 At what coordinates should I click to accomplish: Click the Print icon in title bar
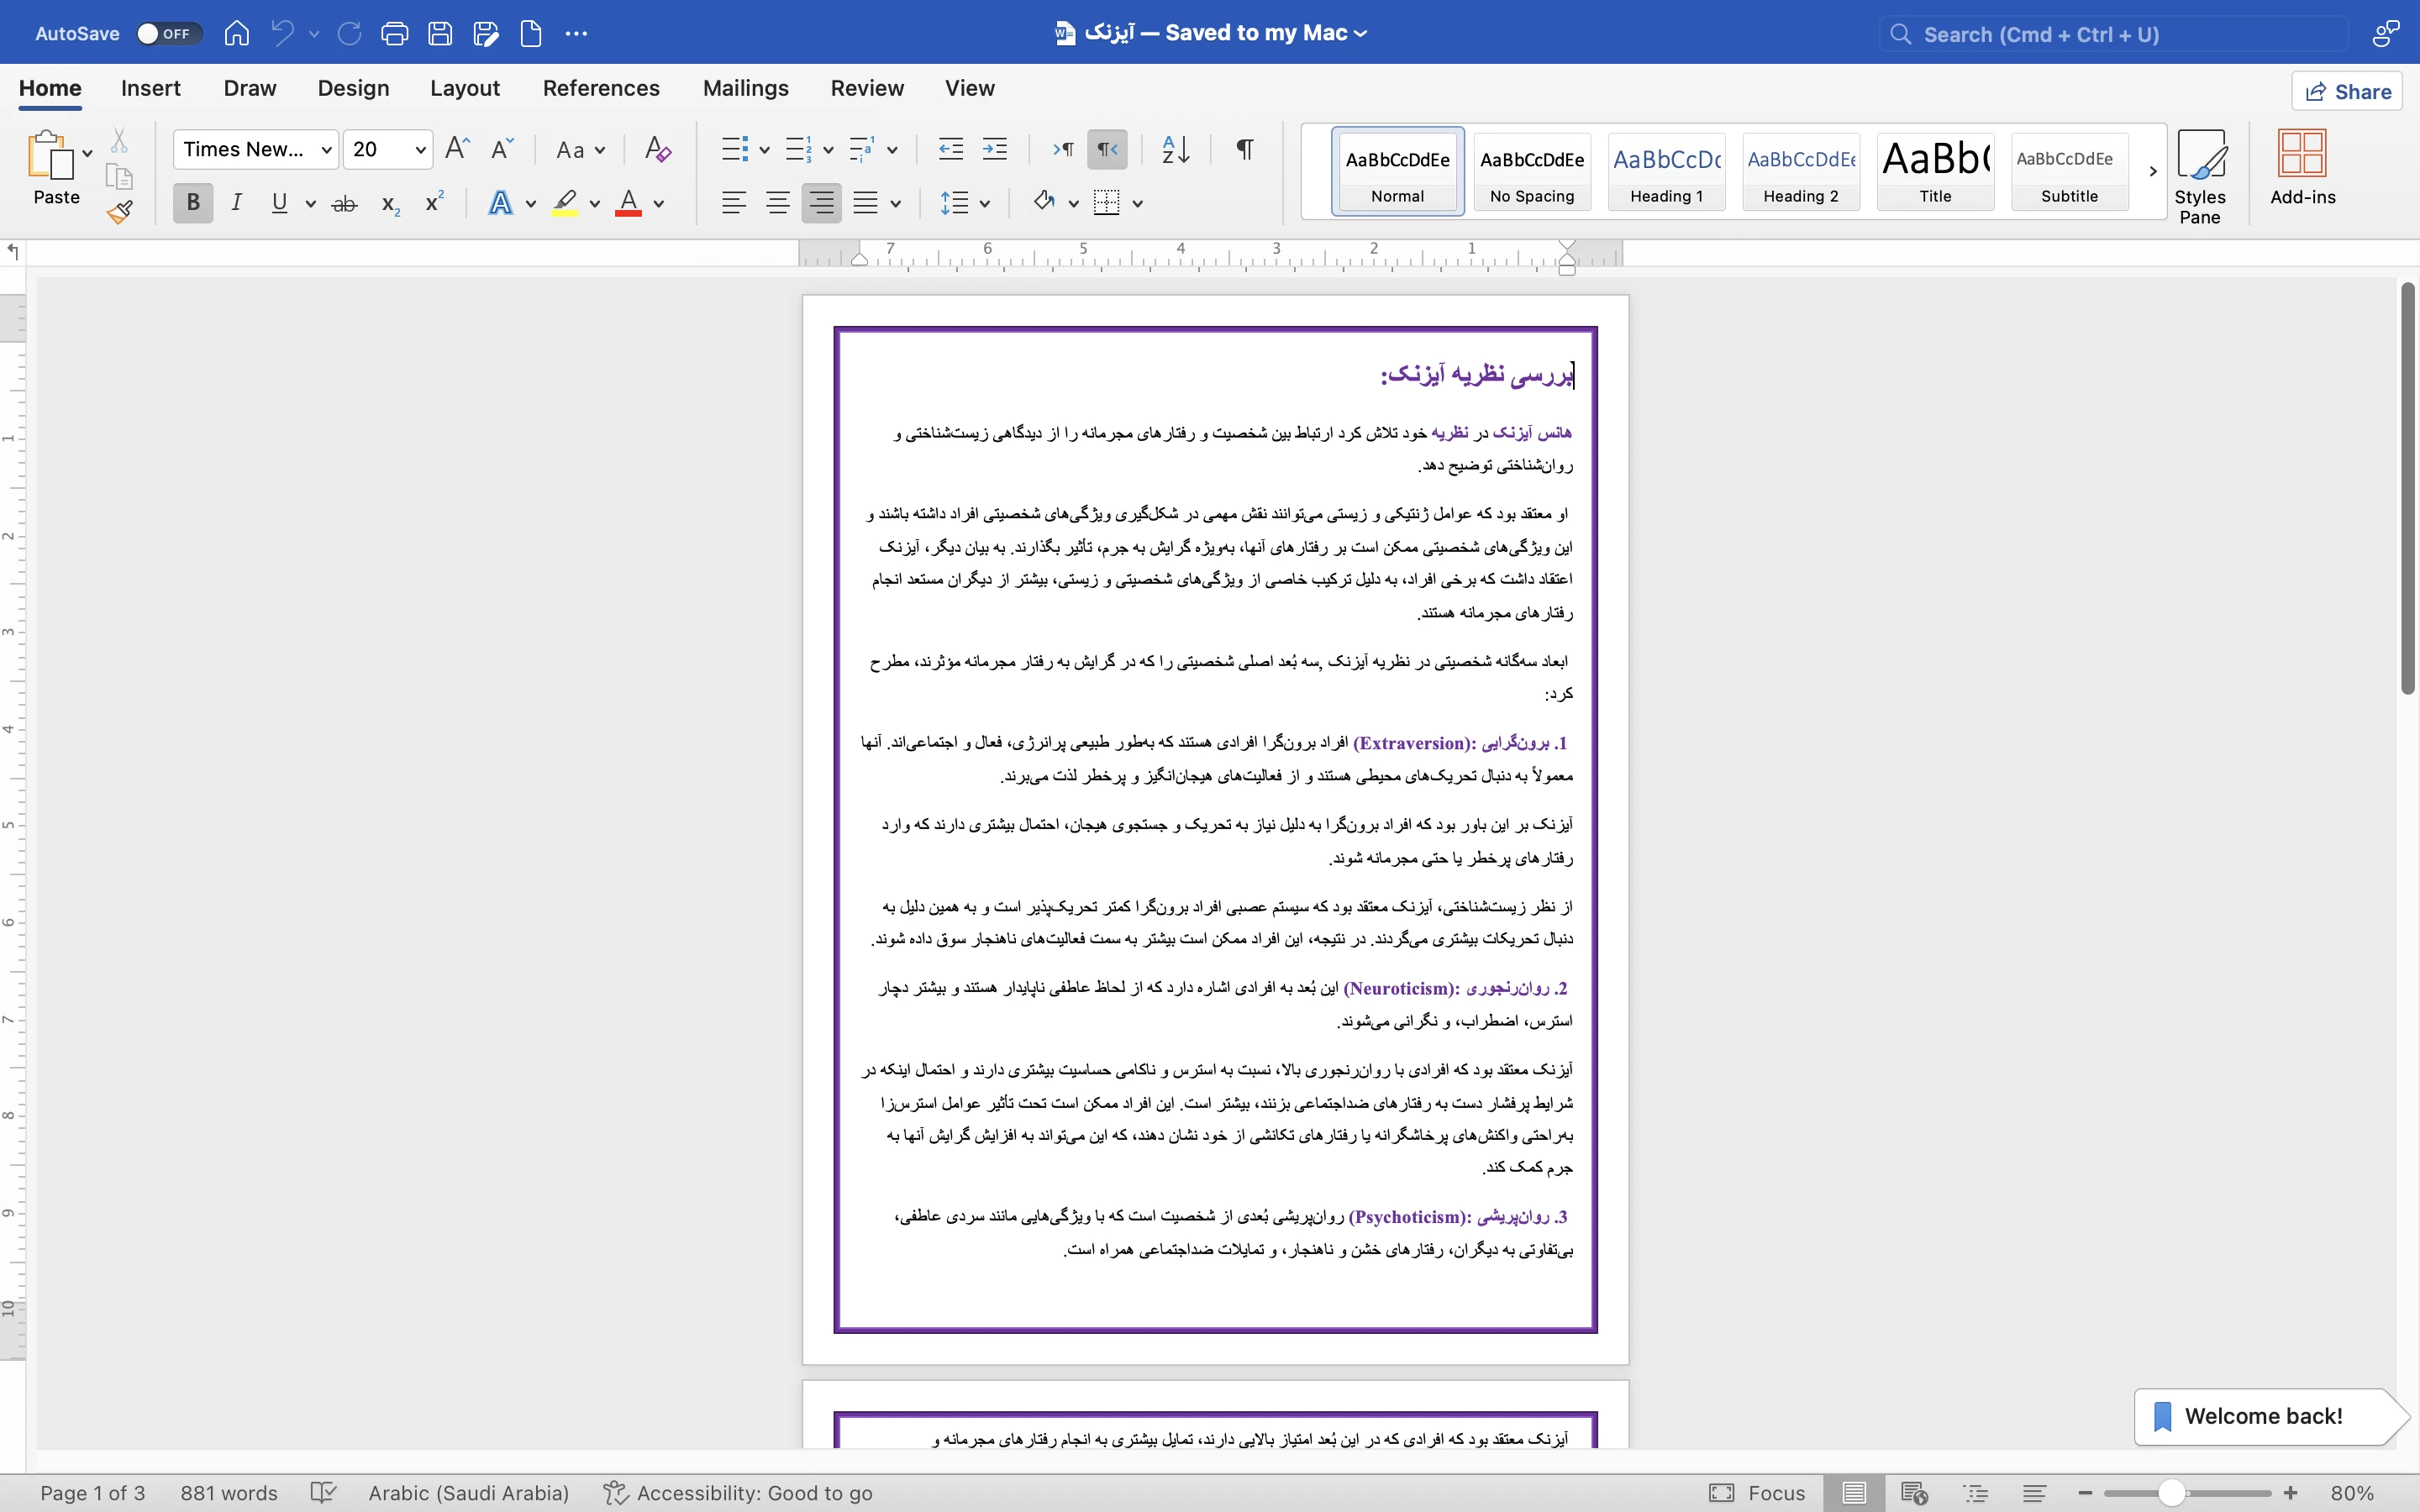pos(394,34)
